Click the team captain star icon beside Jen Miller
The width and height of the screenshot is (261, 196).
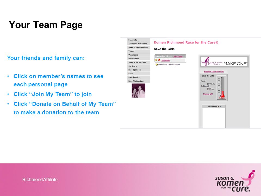(156, 60)
